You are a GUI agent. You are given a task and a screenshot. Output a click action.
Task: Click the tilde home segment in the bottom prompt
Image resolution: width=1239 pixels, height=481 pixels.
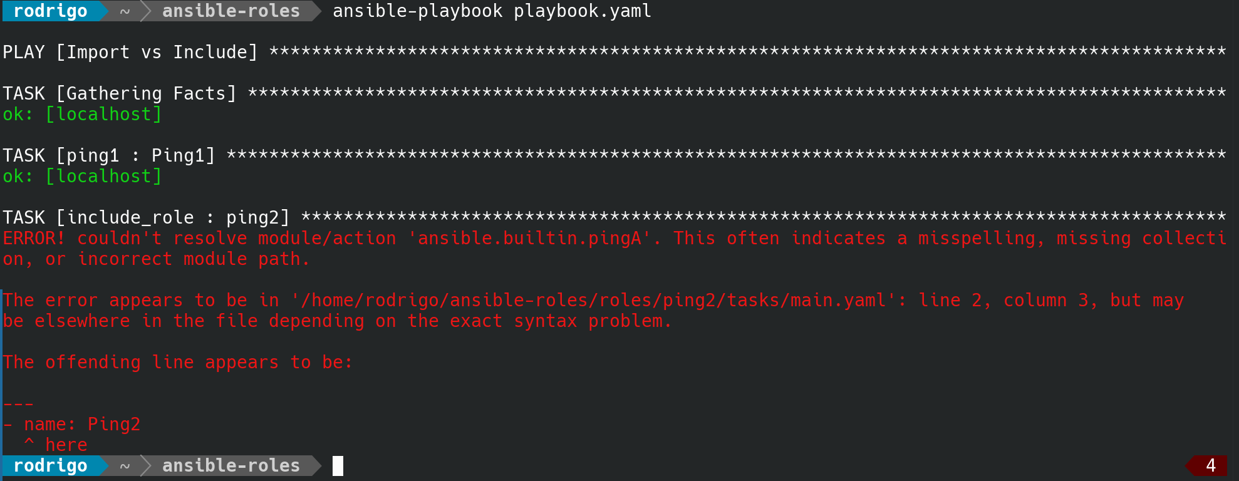click(125, 465)
